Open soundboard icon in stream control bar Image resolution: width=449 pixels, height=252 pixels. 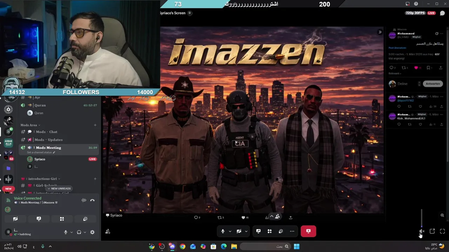[281, 231]
